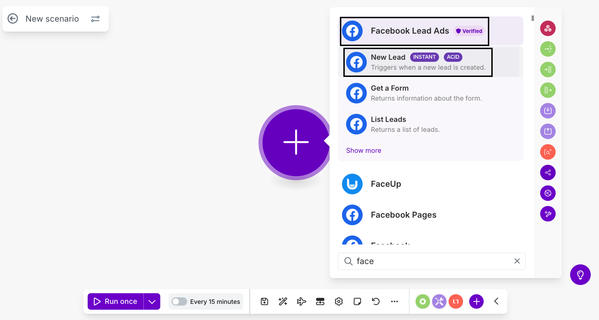Click the scenario inputs tray icon
Image resolution: width=599 pixels, height=320 pixels.
(320, 301)
